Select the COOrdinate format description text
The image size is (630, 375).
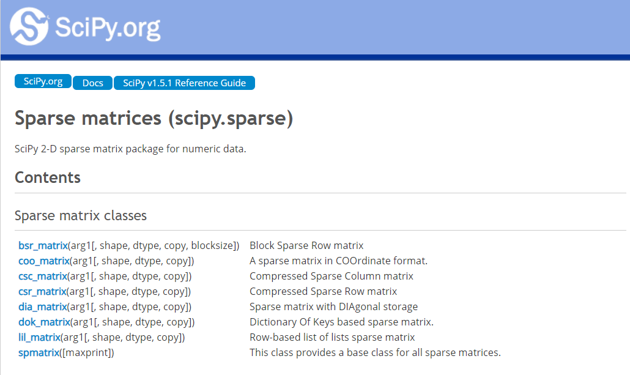(338, 261)
